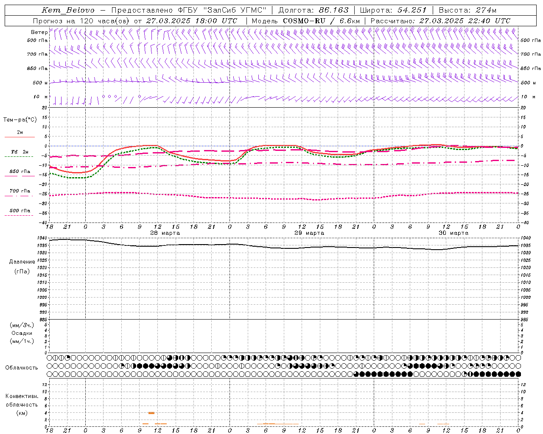Click the COSMO-RU model name in header
543x434 pixels.
click(304, 21)
